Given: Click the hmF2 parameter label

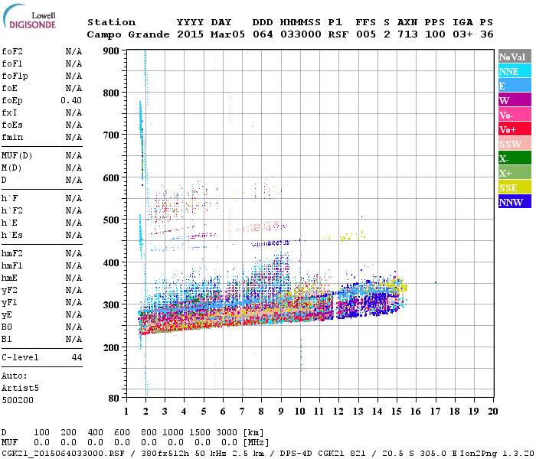Looking at the screenshot, I should [x=12, y=254].
